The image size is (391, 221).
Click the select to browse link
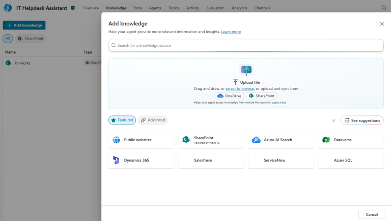pyautogui.click(x=240, y=88)
